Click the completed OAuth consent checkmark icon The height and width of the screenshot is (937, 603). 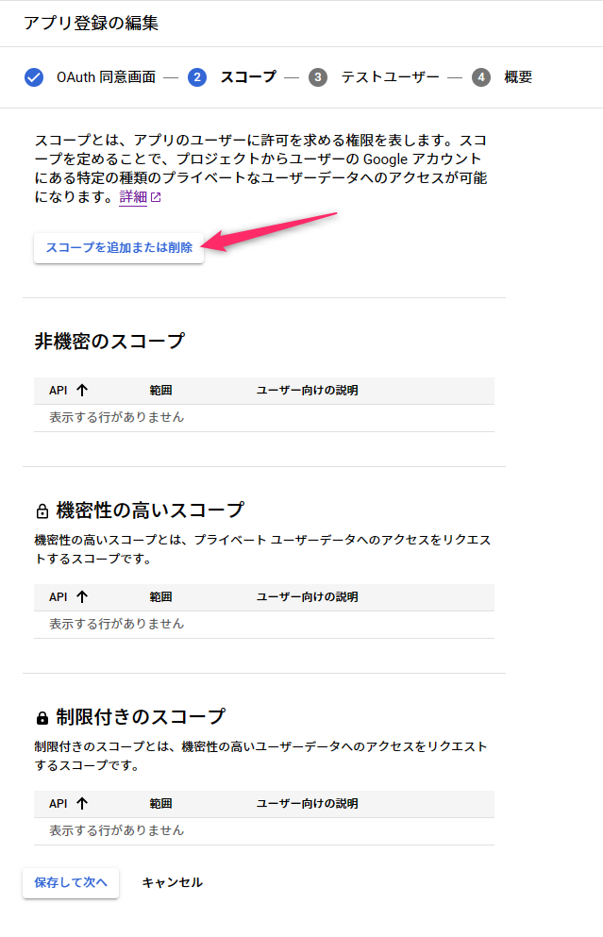(x=34, y=77)
